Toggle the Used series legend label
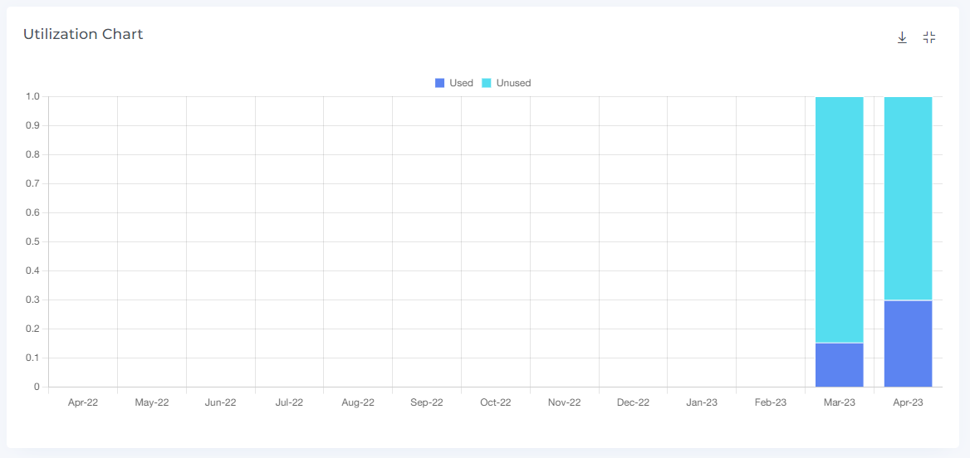Screen dimensions: 970x458 click(x=461, y=83)
